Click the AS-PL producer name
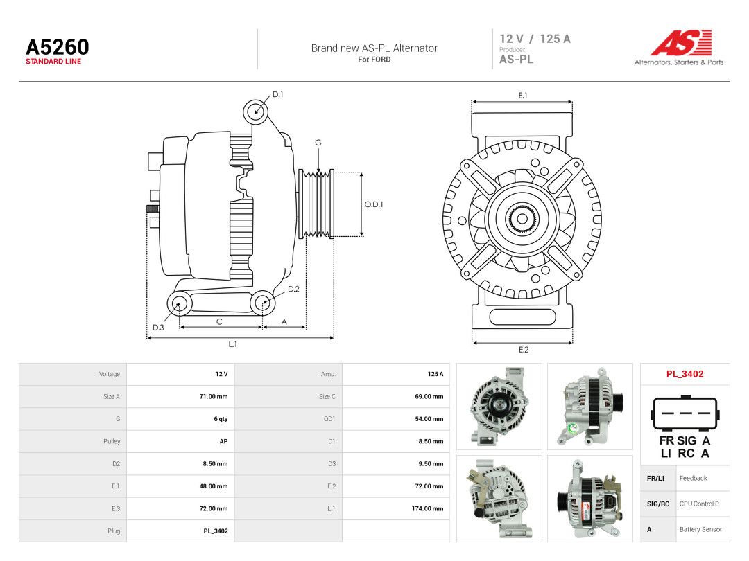Screen dimensions: 749x561 (x=517, y=59)
